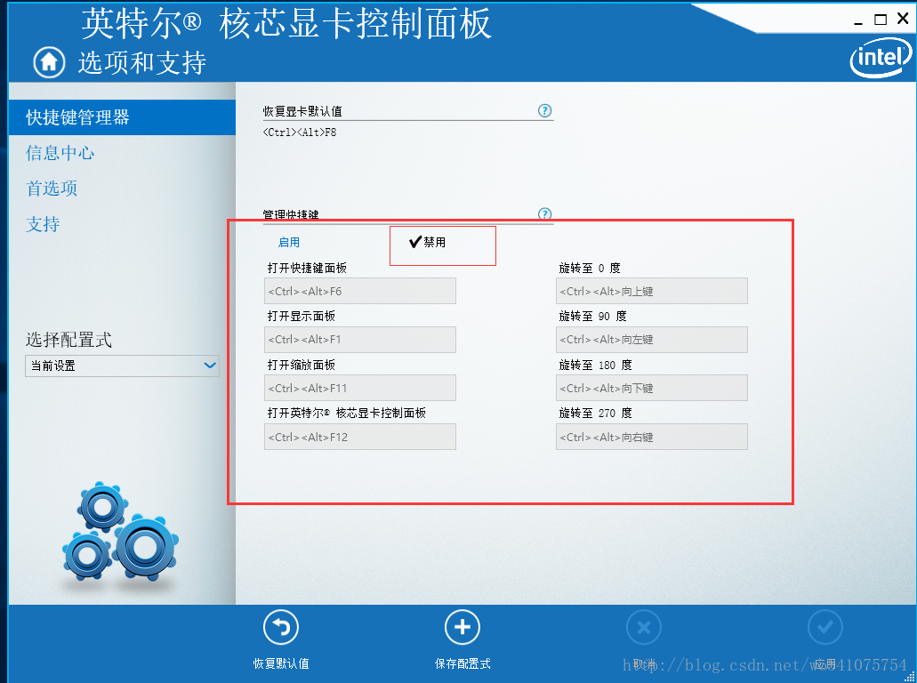Click the 旋转至 270 度 hotkey field

(651, 437)
